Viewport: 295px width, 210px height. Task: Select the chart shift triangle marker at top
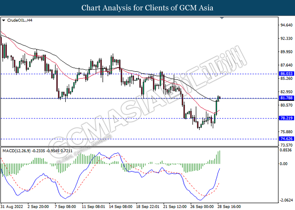click(222, 18)
